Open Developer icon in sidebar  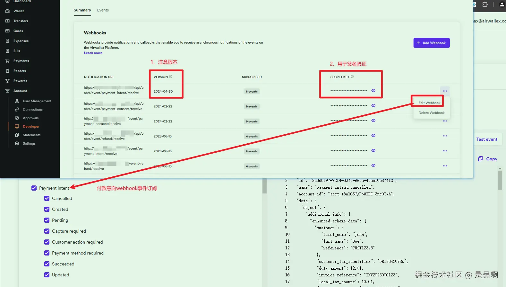coord(17,126)
